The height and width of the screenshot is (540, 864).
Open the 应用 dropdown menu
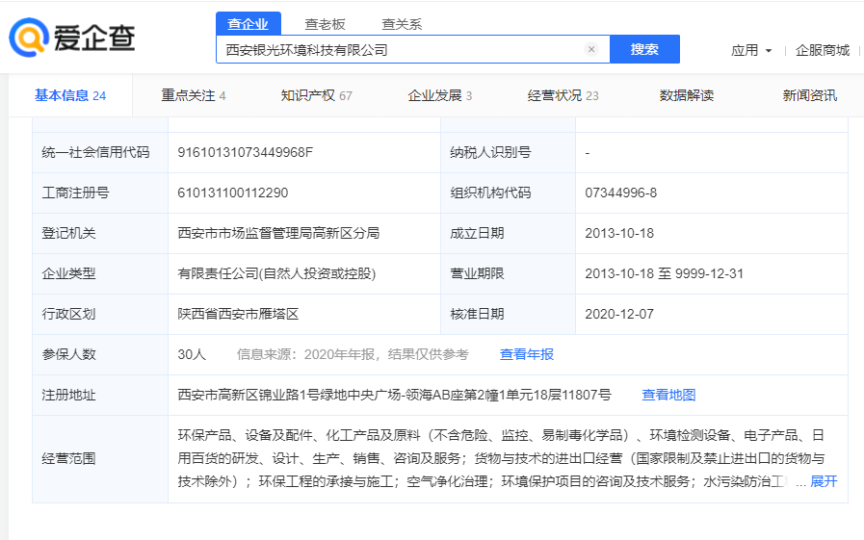tap(751, 50)
